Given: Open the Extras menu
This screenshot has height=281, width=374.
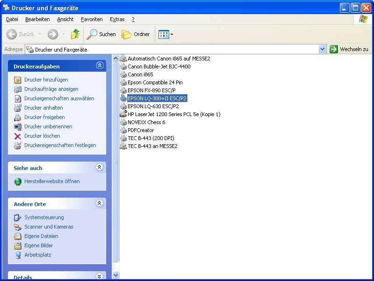Looking at the screenshot, I should (x=117, y=19).
